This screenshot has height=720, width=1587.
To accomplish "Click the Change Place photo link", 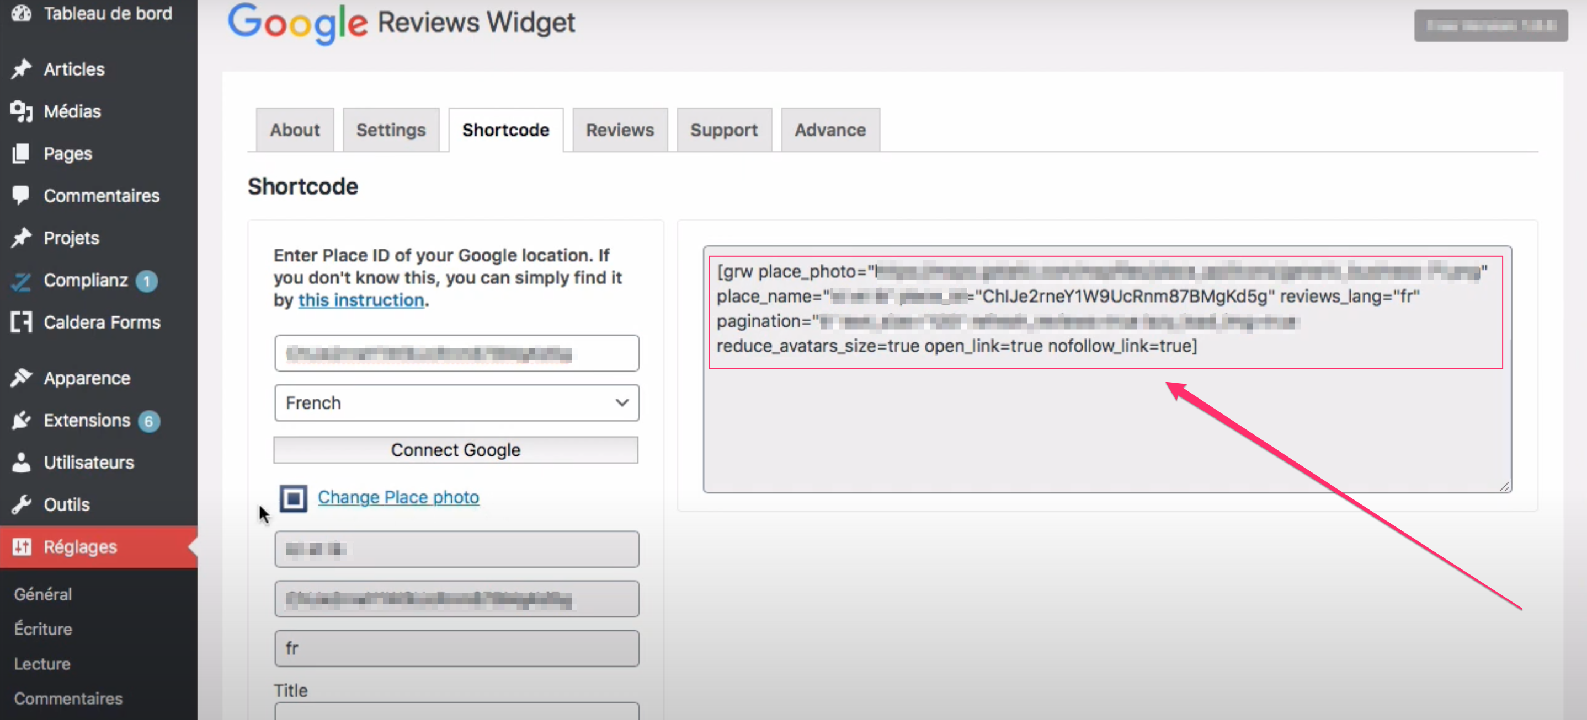I will (398, 497).
